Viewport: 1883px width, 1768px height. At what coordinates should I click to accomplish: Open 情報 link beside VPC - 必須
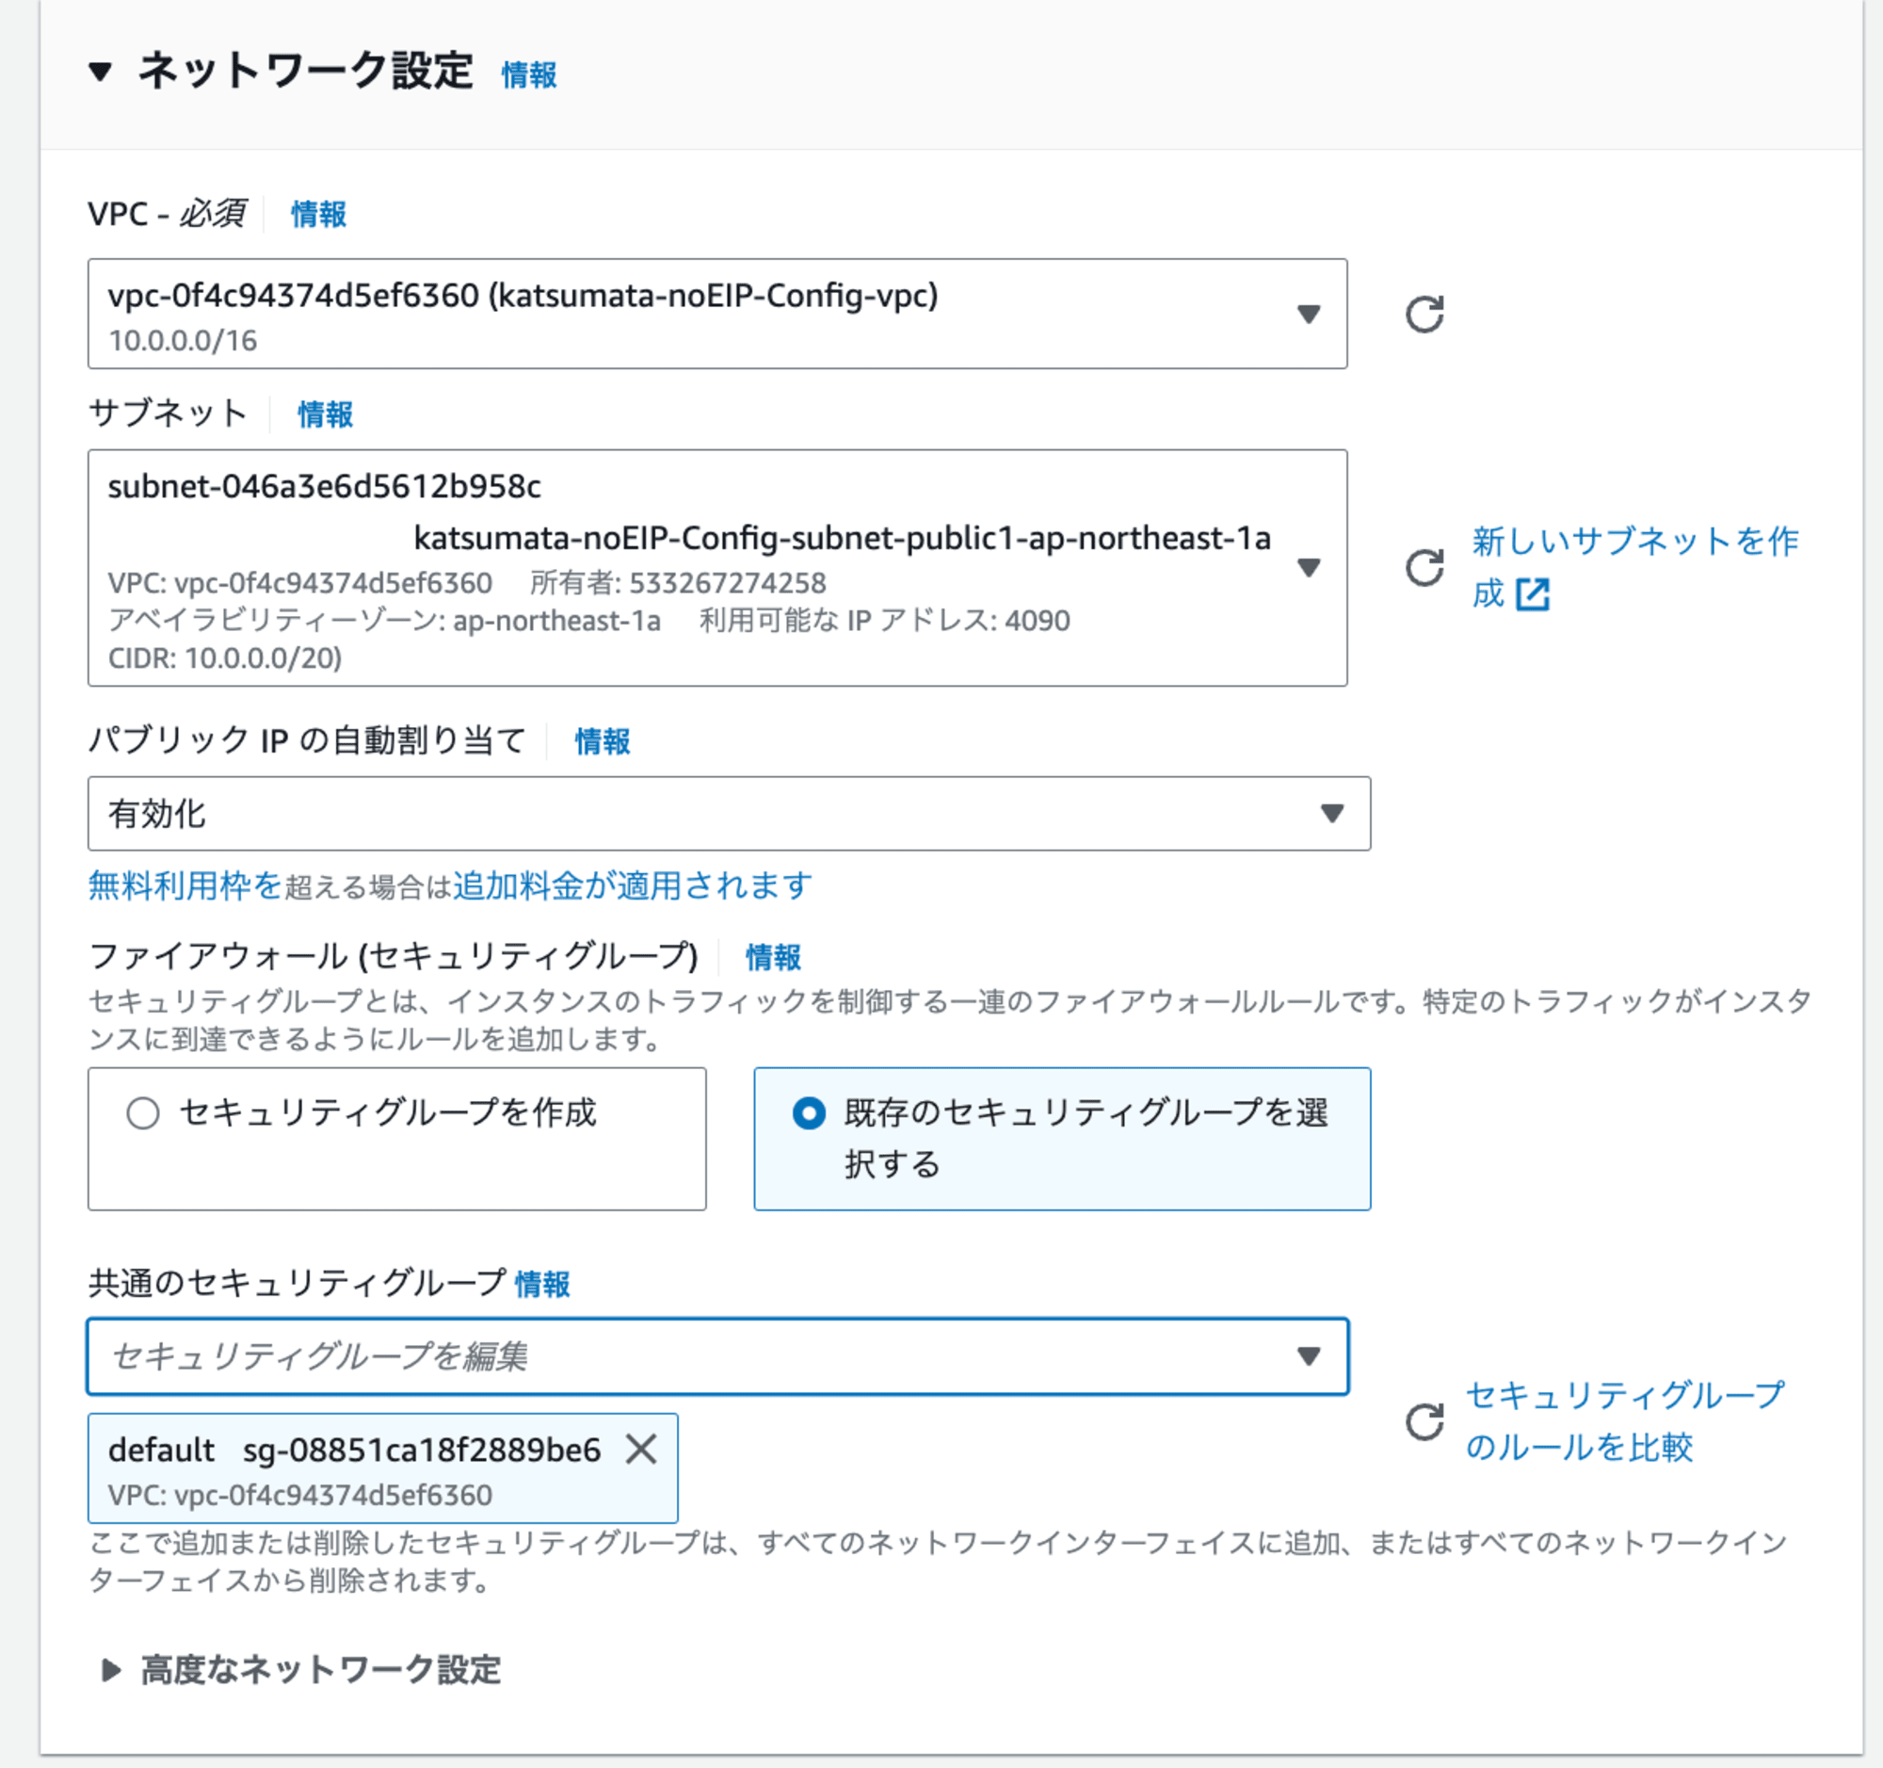point(318,214)
